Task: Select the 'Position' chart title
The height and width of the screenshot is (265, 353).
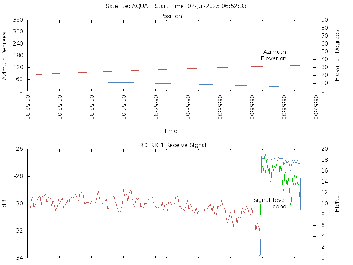Action: point(171,16)
